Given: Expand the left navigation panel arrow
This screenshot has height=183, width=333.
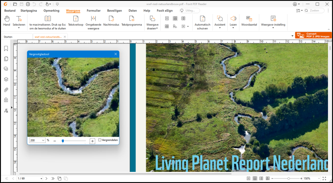Looking at the screenshot, I should point(12,107).
